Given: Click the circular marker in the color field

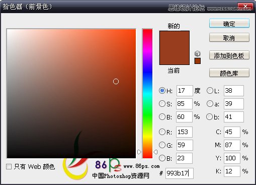Looking at the screenshot, I should pyautogui.click(x=116, y=82).
